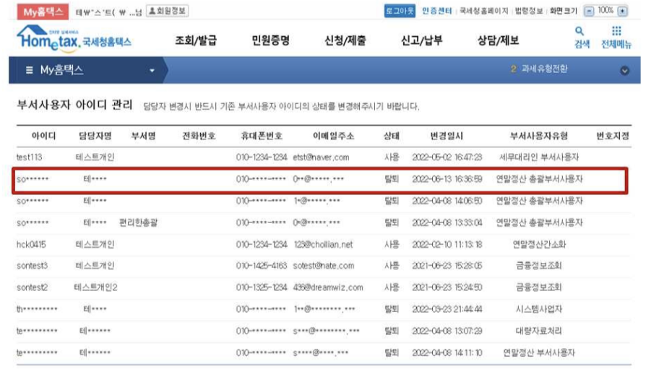Click the 대량자료처리 type cell
The image size is (646, 369).
(x=539, y=331)
